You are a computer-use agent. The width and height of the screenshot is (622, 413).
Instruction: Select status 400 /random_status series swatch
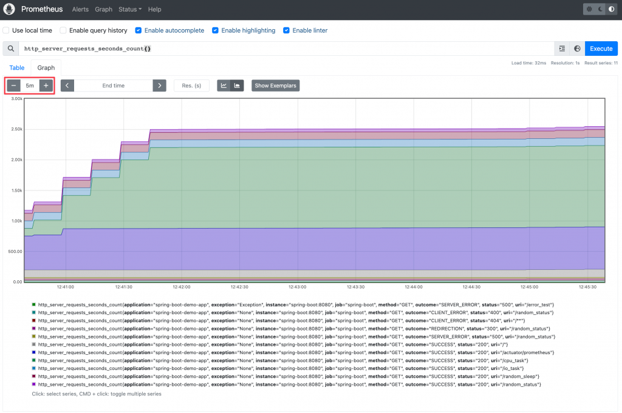click(34, 312)
